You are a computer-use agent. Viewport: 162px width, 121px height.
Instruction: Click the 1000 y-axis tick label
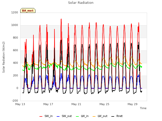[15, 25]
